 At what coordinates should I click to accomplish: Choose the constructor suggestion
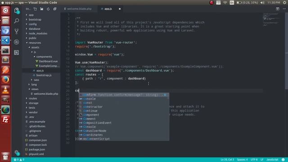[124, 107]
